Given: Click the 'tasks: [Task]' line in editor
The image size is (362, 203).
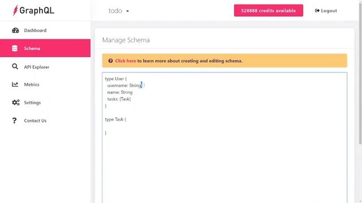Looking at the screenshot, I should [x=119, y=99].
